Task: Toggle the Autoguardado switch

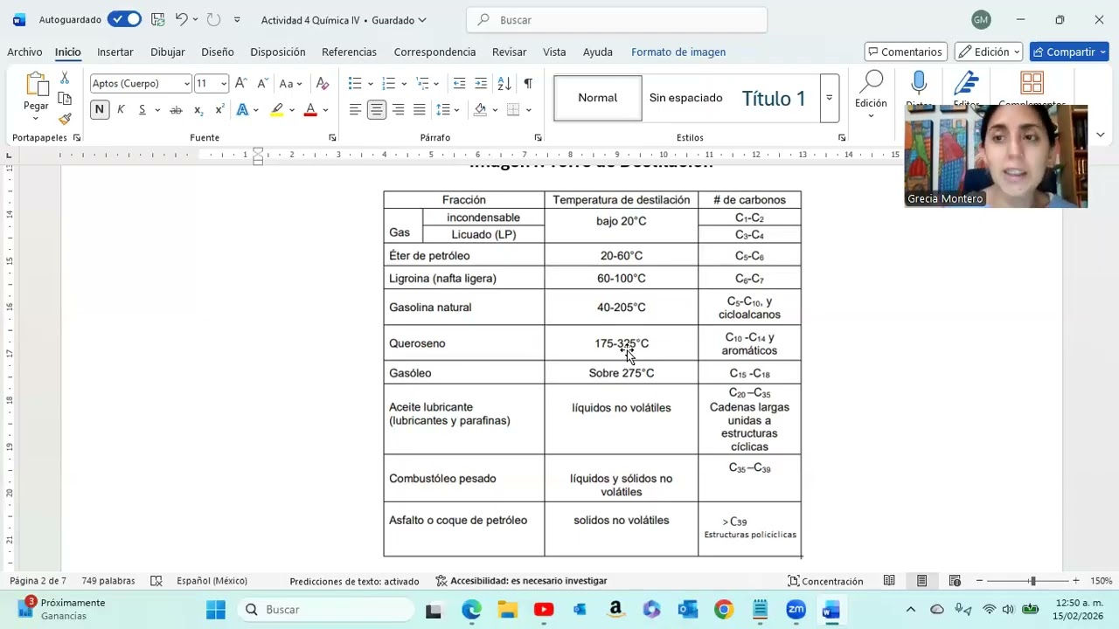Action: [124, 19]
